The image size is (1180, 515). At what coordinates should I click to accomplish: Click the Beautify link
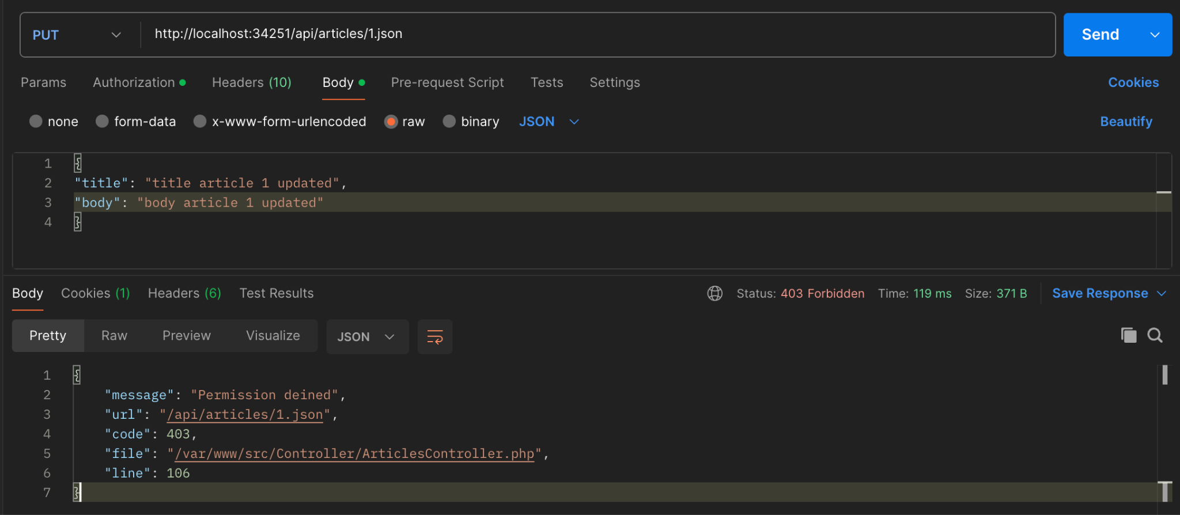click(x=1126, y=122)
